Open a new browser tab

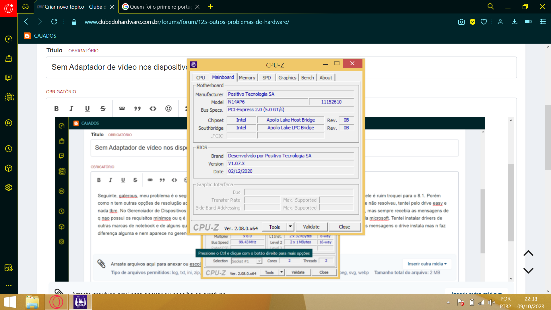[x=211, y=7]
